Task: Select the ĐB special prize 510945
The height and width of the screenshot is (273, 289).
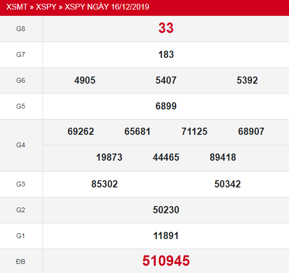Action: pos(166,261)
